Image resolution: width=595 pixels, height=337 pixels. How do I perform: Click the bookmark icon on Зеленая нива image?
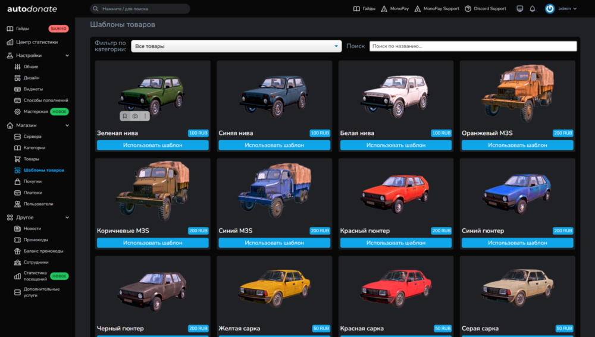pos(125,116)
